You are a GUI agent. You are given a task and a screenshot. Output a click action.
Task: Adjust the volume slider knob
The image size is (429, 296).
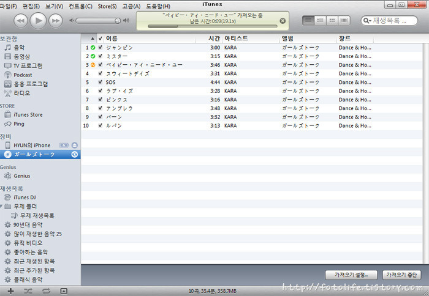coord(118,21)
